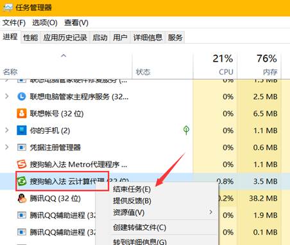Select the blue 你的手机 icon
This screenshot has height=245, width=290.
click(x=22, y=131)
